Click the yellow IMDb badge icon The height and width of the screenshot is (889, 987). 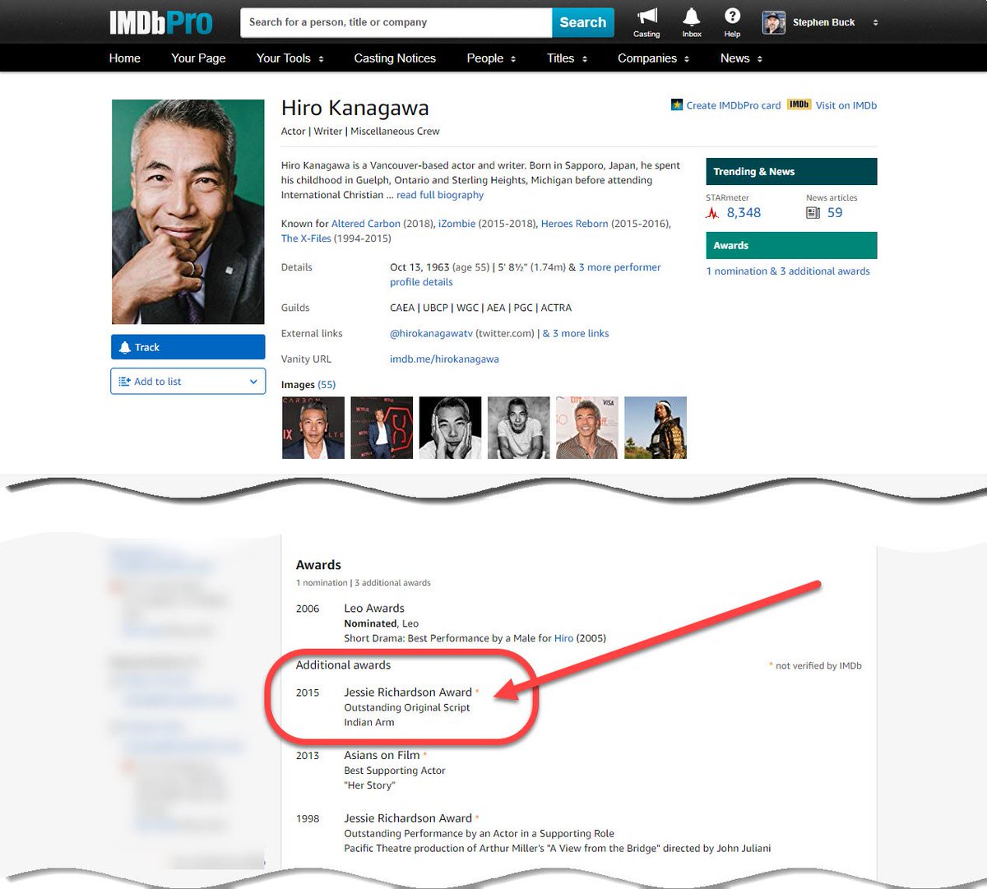[x=799, y=104]
